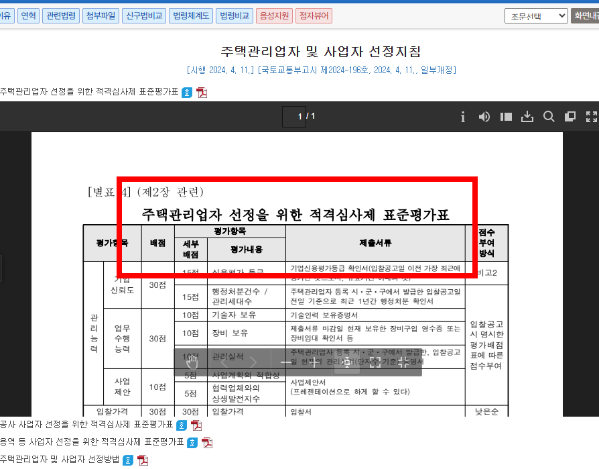Open the search magnifier in the PDF viewer
This screenshot has width=599, height=469.
click(x=549, y=116)
